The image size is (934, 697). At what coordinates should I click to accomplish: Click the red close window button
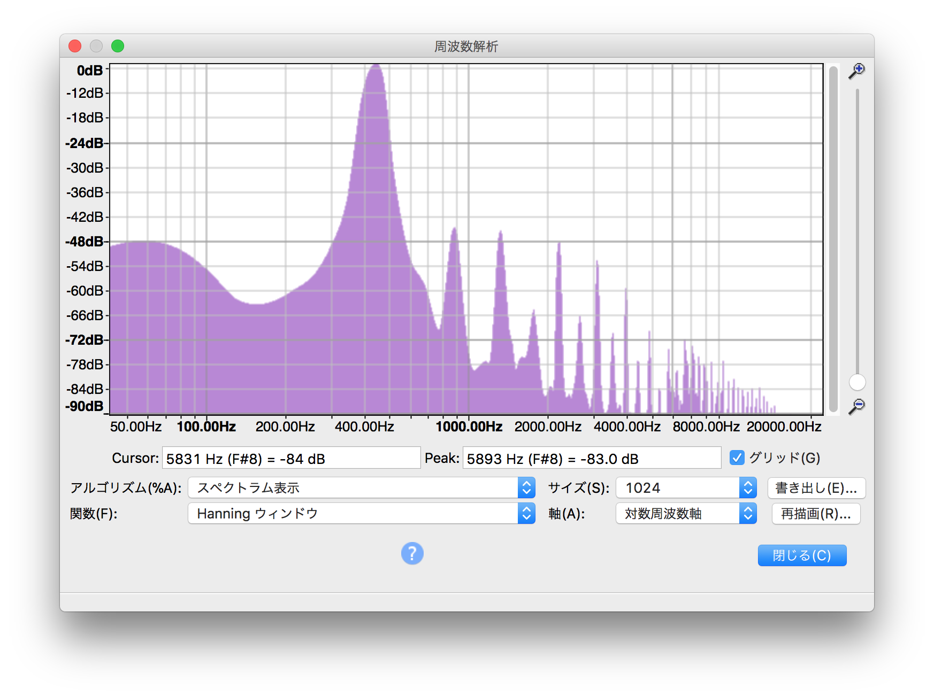point(75,46)
